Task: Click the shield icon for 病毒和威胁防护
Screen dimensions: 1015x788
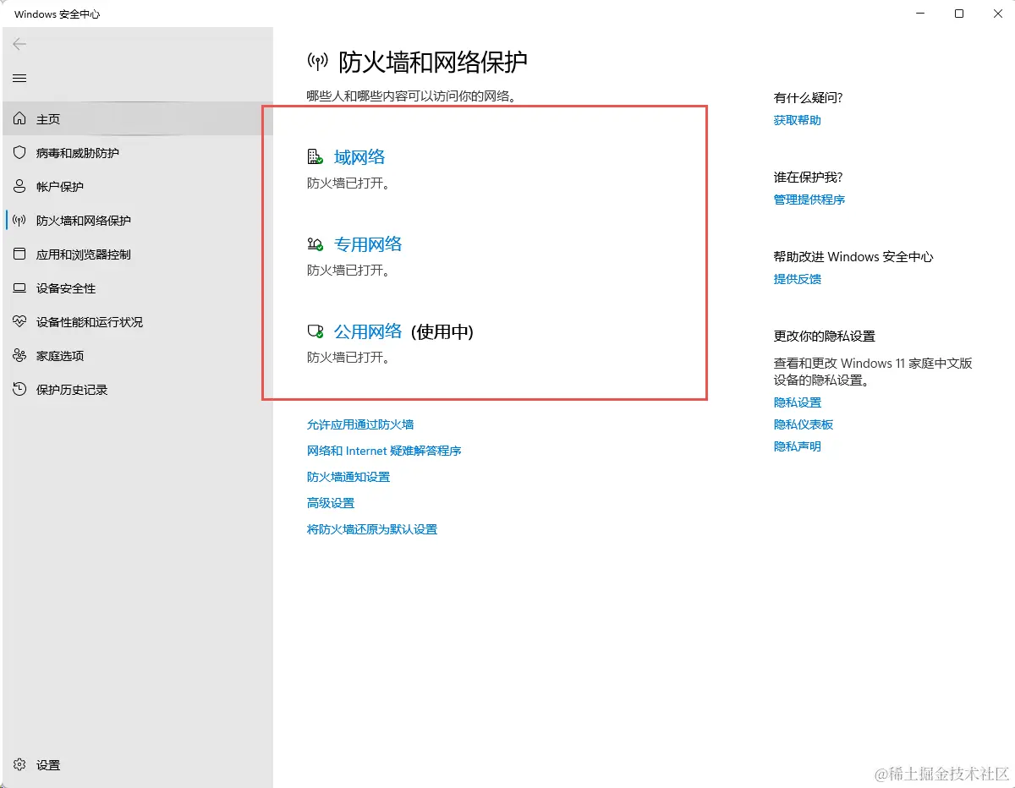Action: click(x=19, y=153)
